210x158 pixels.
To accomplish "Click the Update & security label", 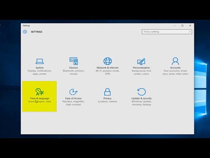I will pyautogui.click(x=141, y=98).
